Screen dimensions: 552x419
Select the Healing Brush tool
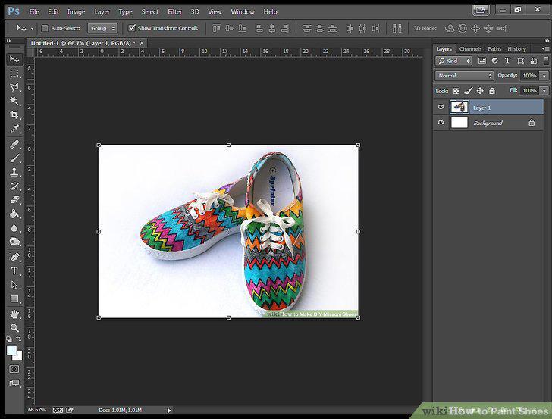14,144
